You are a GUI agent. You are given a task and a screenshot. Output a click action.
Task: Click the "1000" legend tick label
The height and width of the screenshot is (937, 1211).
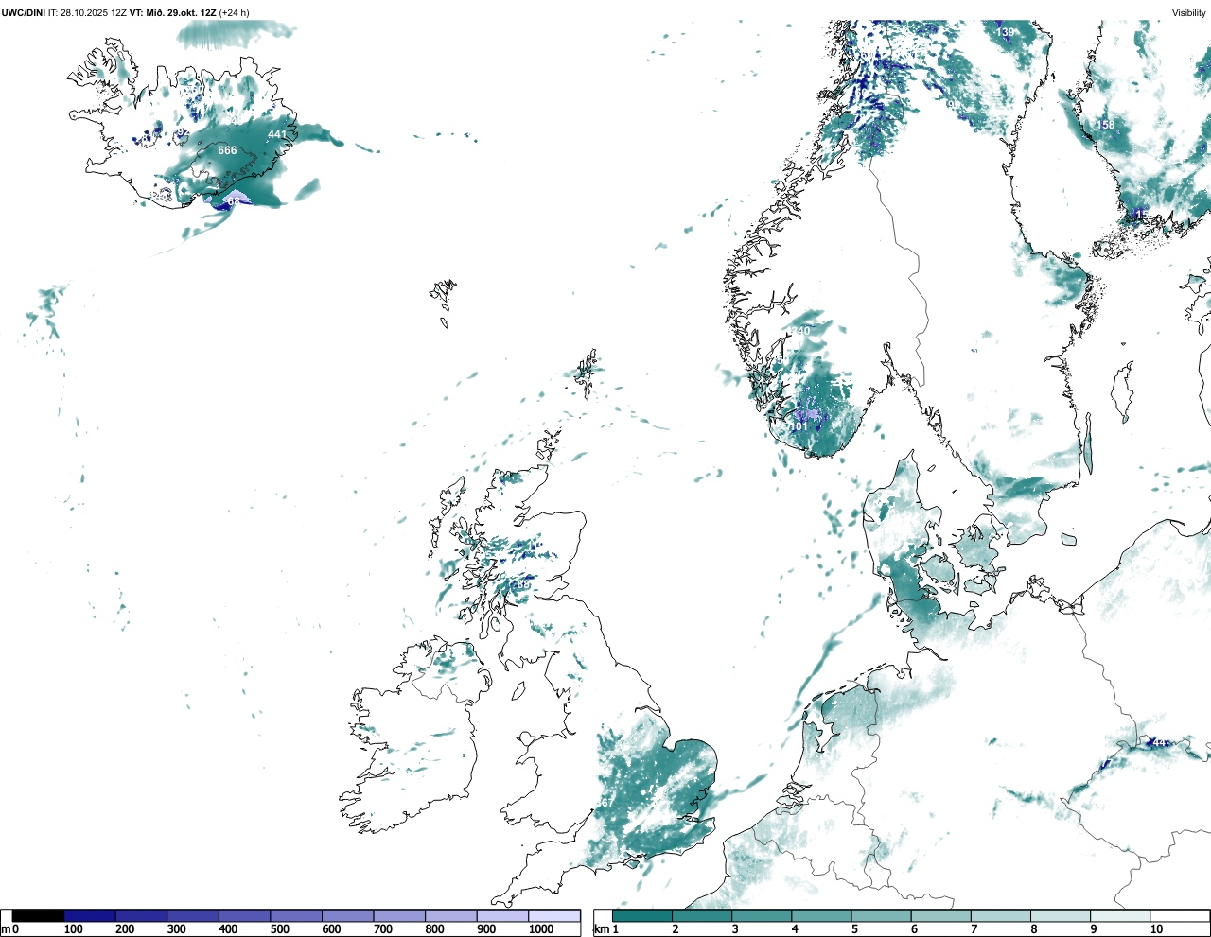pyautogui.click(x=541, y=929)
